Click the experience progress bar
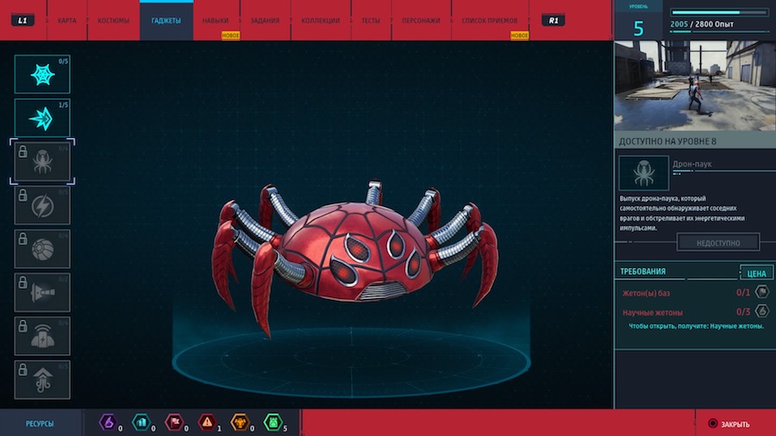The width and height of the screenshot is (776, 436). (720, 12)
